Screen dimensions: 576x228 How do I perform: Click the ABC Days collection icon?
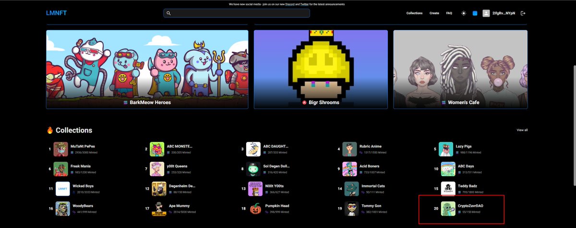click(x=448, y=169)
